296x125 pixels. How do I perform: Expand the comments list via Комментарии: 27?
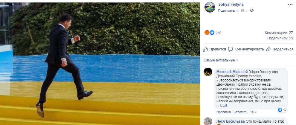click(279, 33)
